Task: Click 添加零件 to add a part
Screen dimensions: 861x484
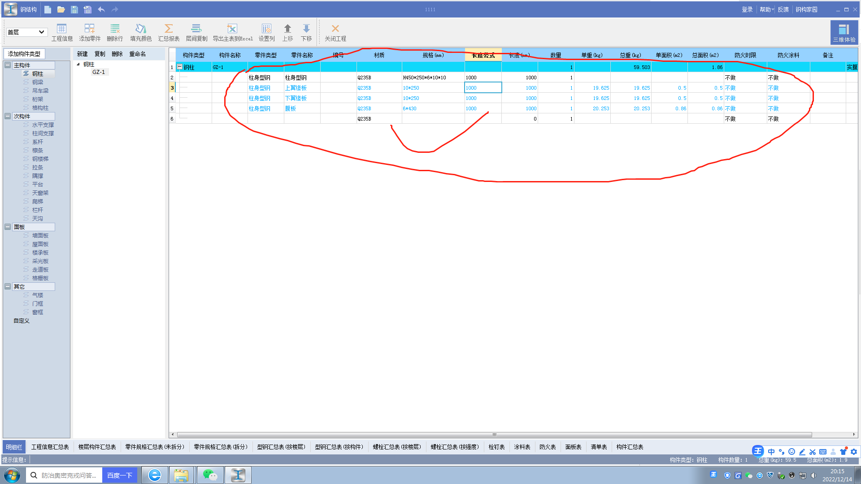Action: 90,33
